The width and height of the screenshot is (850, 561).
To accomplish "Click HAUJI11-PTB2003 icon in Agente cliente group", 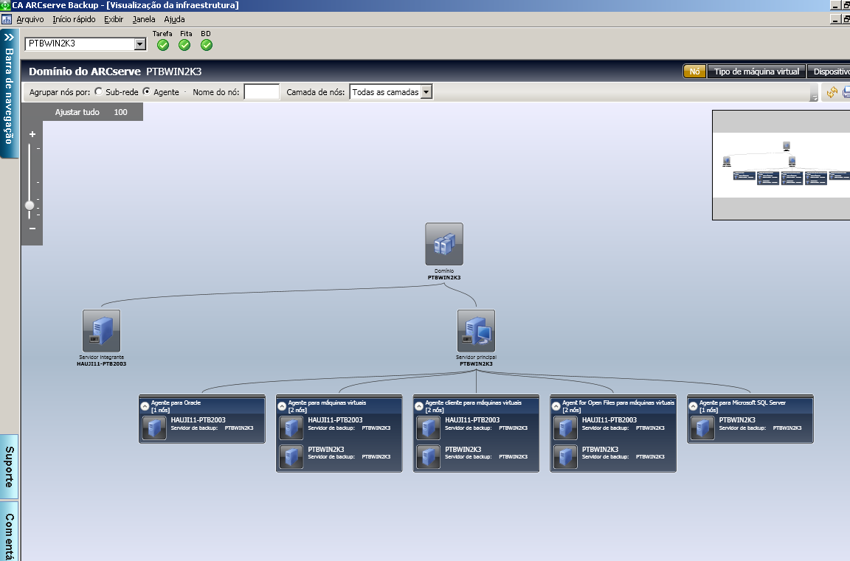I will 429,428.
